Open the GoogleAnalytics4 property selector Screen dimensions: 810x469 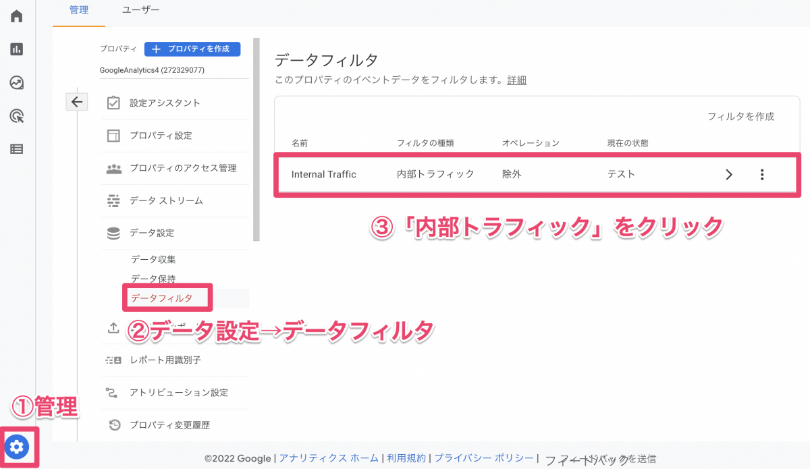152,70
